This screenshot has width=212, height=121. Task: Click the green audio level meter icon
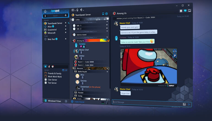pyautogui.click(x=103, y=103)
